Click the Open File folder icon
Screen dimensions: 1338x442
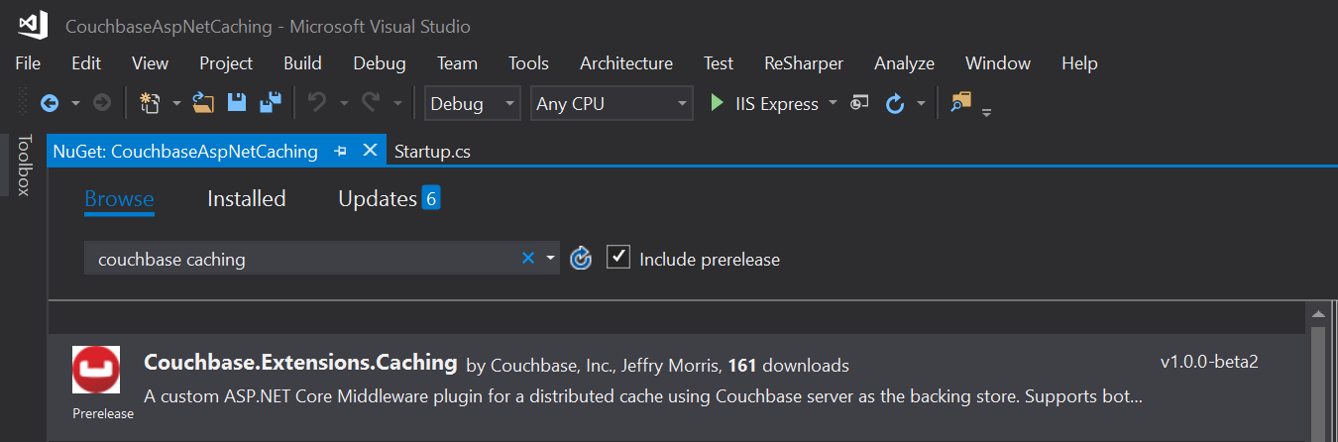[x=204, y=103]
